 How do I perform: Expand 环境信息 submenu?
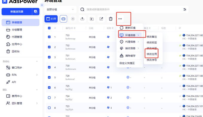[130, 35]
